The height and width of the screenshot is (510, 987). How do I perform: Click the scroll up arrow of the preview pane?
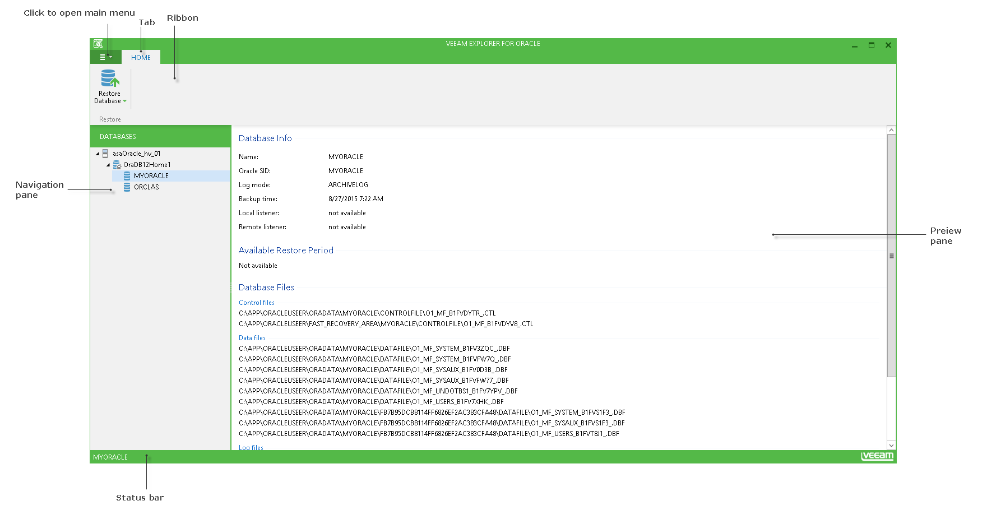891,130
